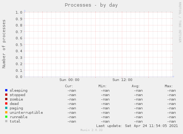Click the 'zombie' legend label
Viewport: 183px width, 134px height.
click(x=16, y=99)
